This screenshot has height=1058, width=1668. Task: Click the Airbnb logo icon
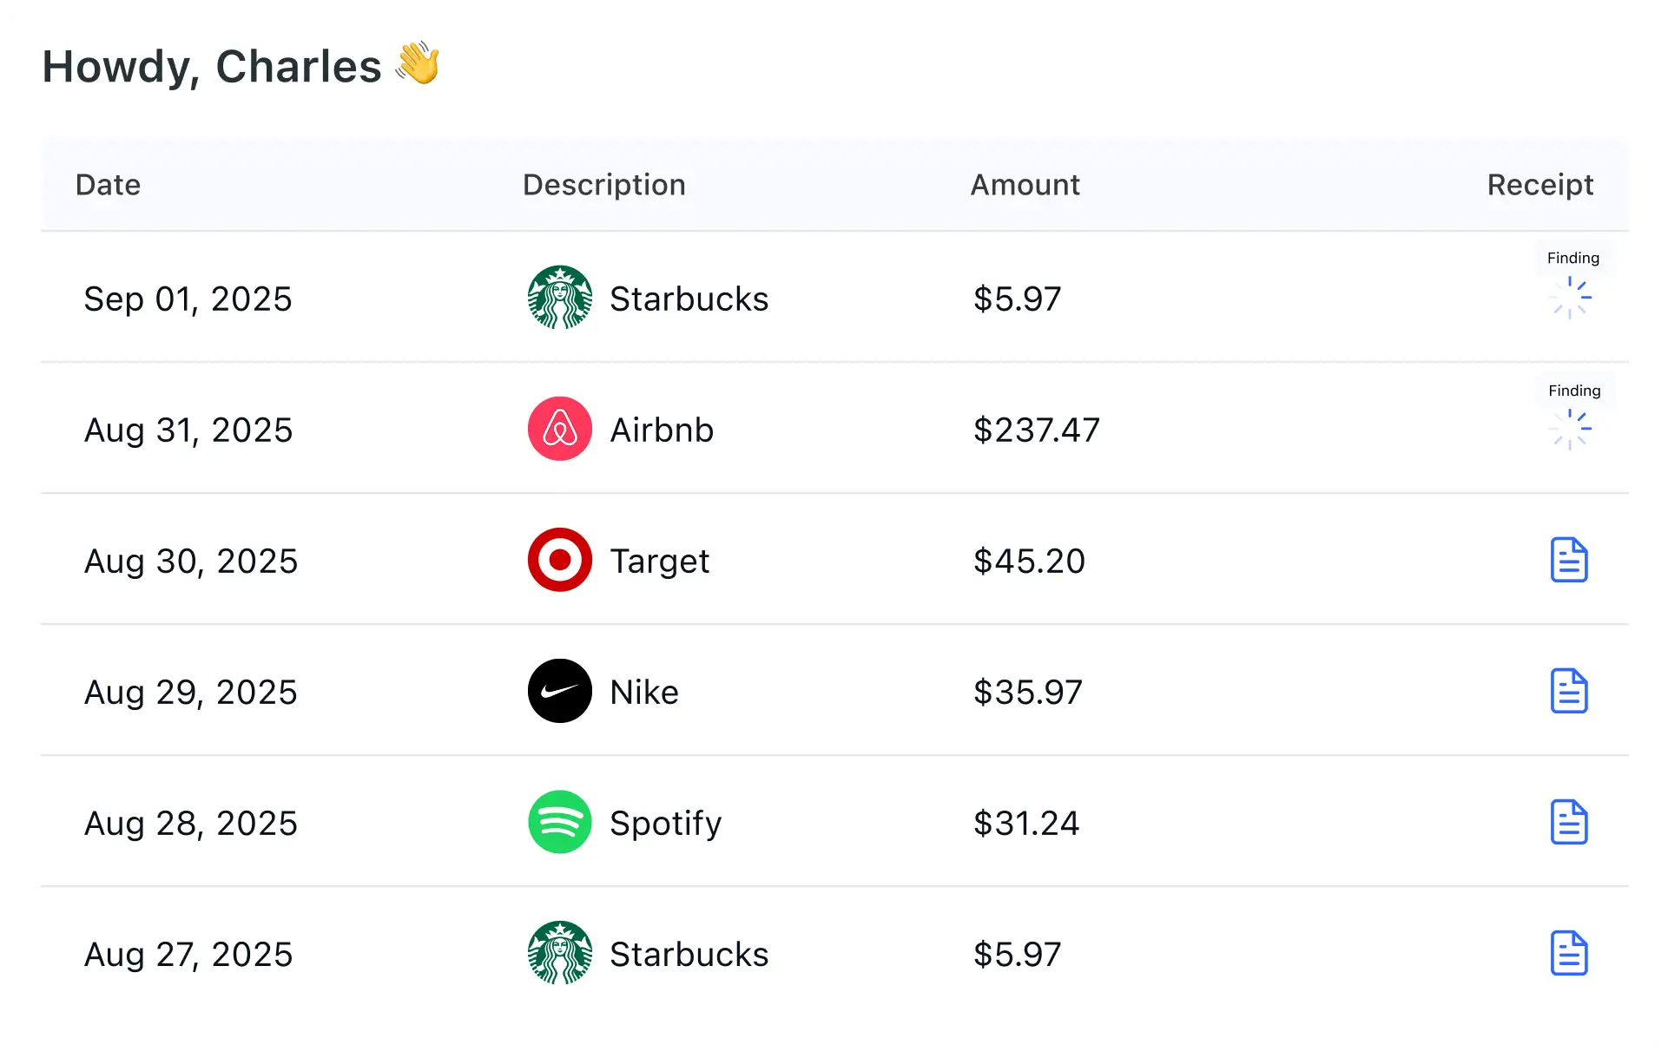[x=560, y=429]
